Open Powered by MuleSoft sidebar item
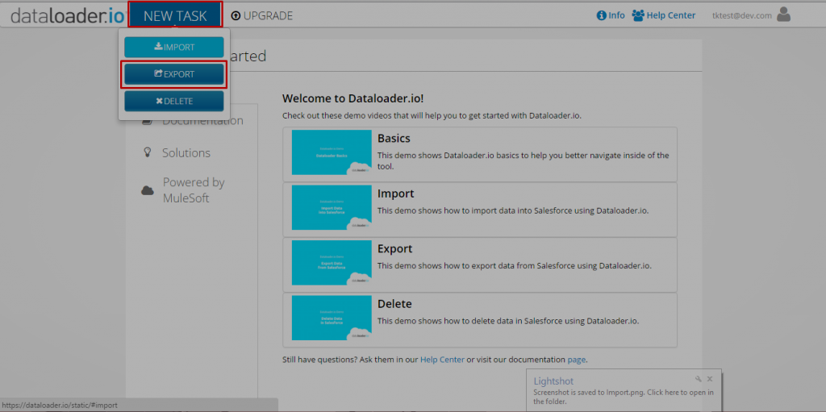This screenshot has width=826, height=412. point(194,190)
